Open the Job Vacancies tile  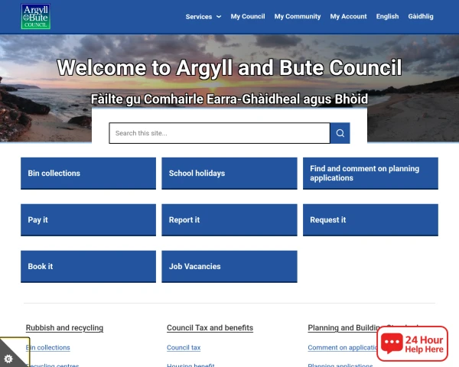click(x=229, y=266)
